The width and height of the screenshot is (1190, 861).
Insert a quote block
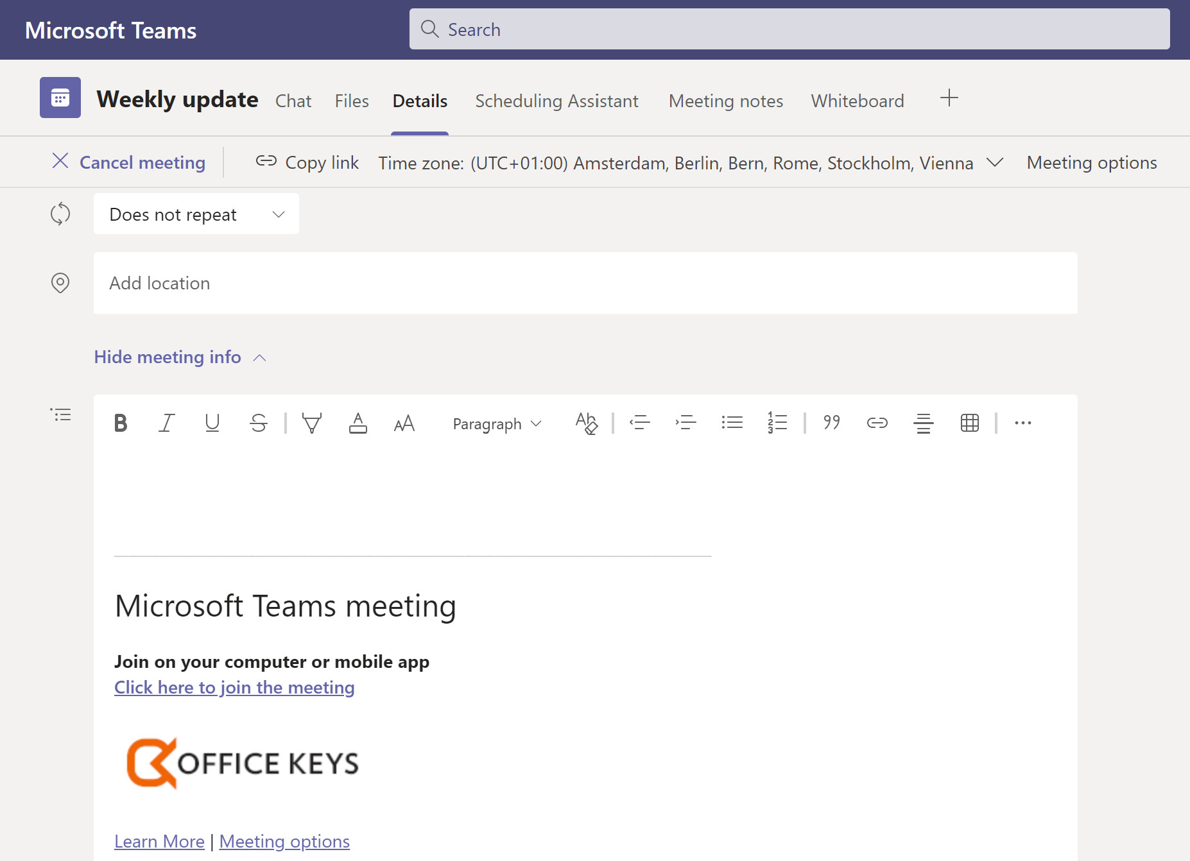tap(832, 422)
